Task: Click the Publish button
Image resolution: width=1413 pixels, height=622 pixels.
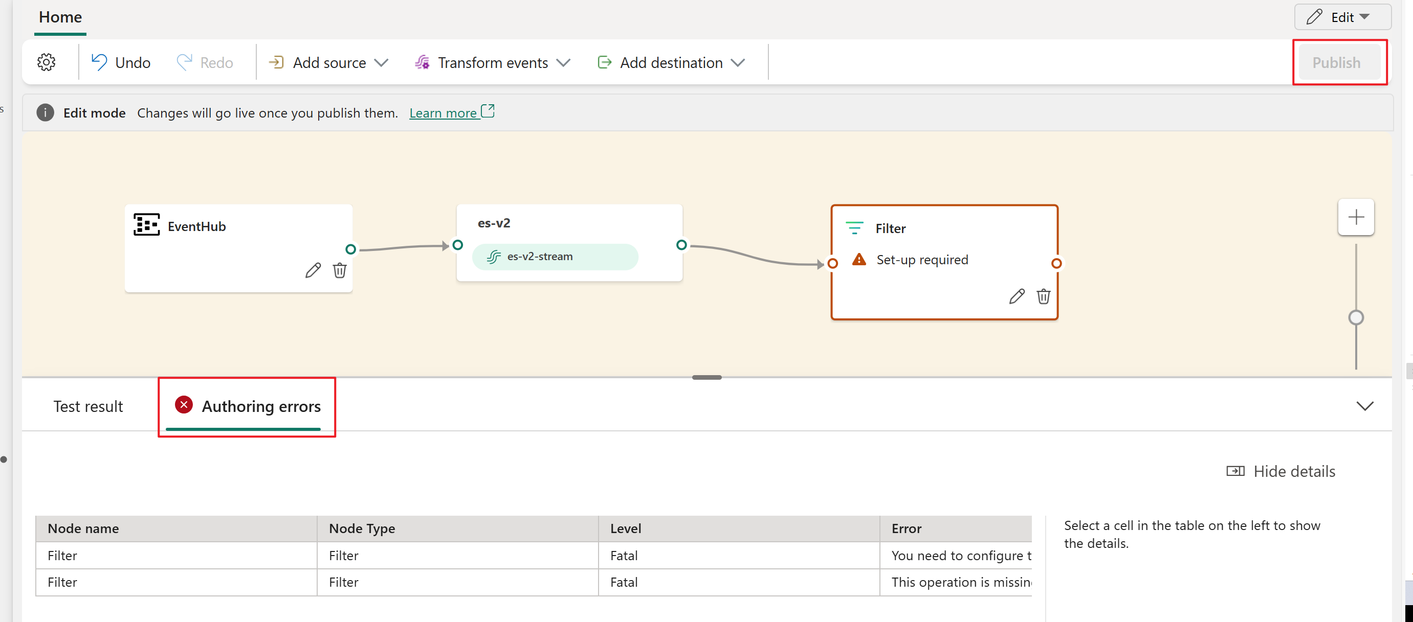Action: click(x=1338, y=63)
